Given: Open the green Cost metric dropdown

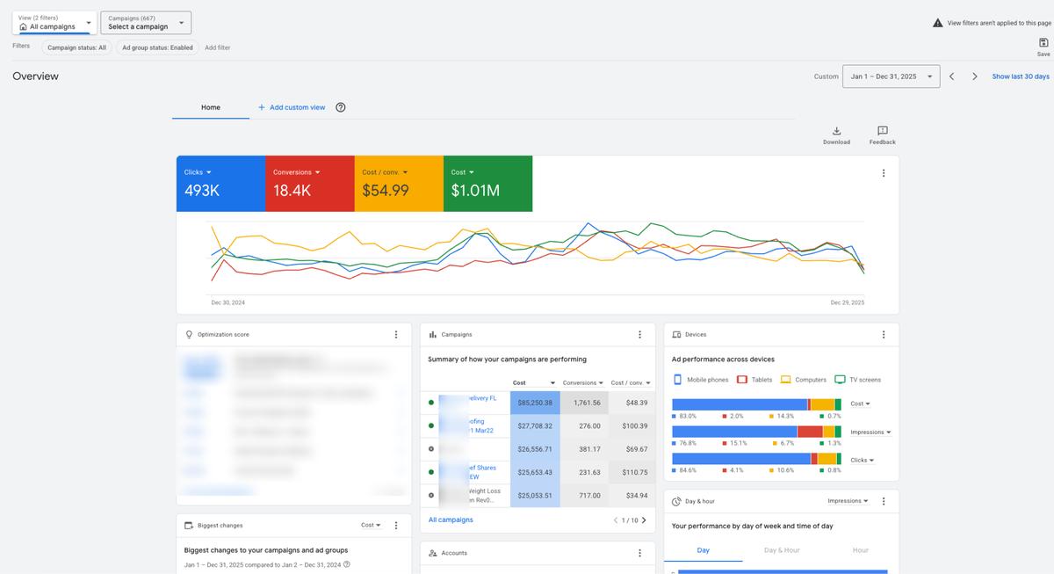Looking at the screenshot, I should (463, 172).
